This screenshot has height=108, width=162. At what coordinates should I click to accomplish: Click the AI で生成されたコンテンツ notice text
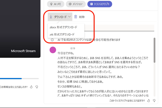[x=89, y=40]
